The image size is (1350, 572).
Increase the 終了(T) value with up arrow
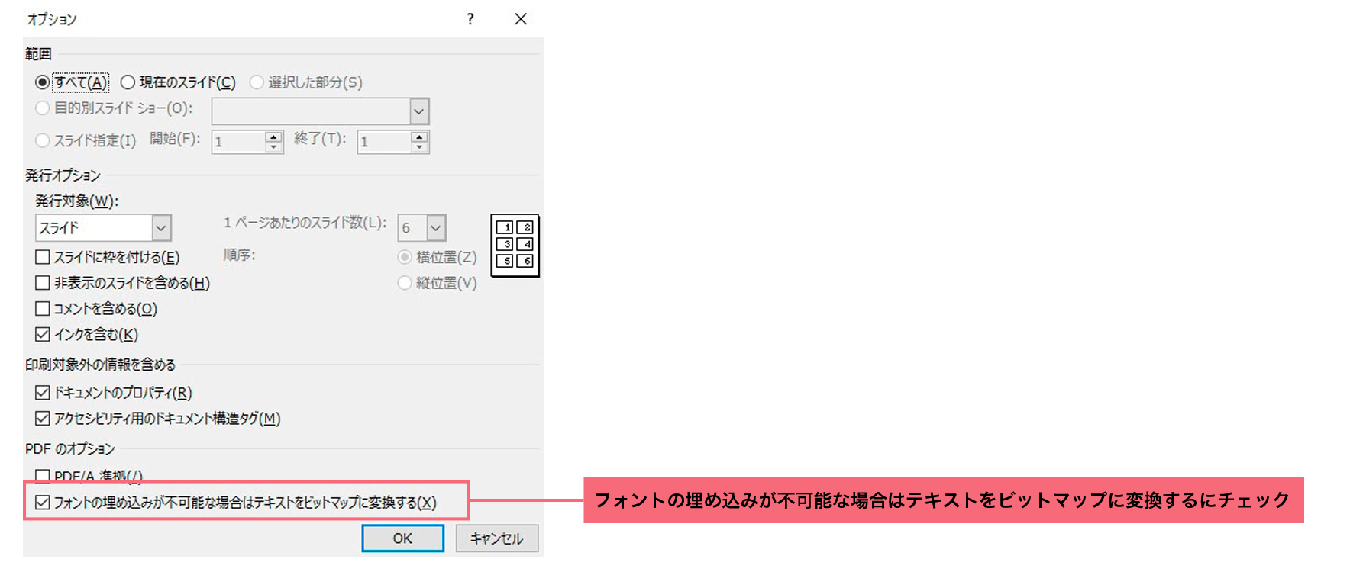(419, 137)
